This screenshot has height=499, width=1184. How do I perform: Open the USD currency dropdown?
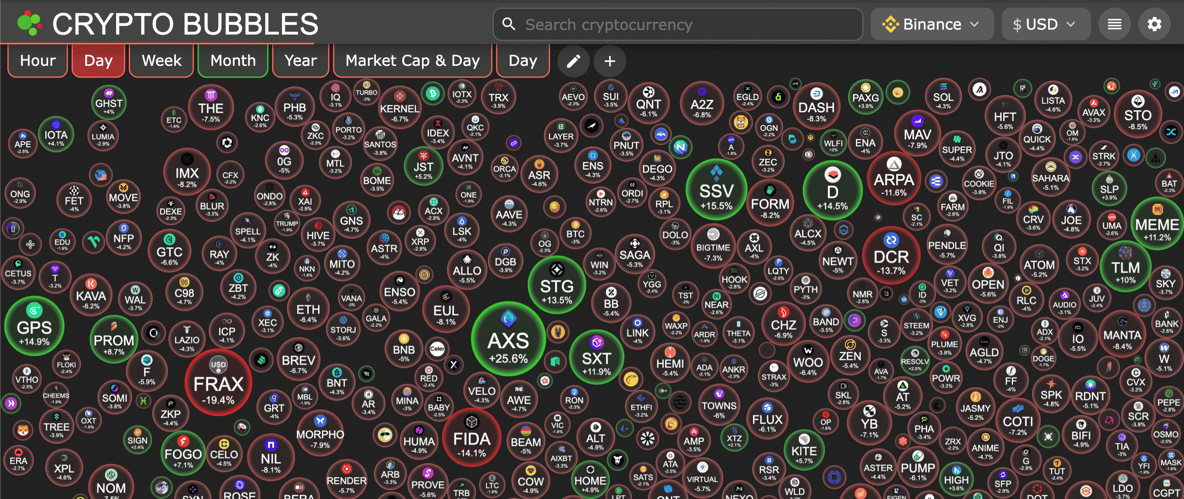[1045, 24]
